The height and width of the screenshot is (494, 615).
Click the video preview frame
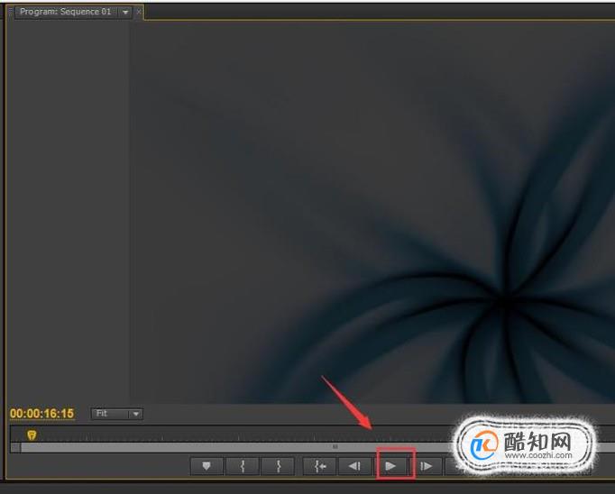point(372,212)
